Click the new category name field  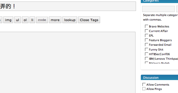pos(158,9)
